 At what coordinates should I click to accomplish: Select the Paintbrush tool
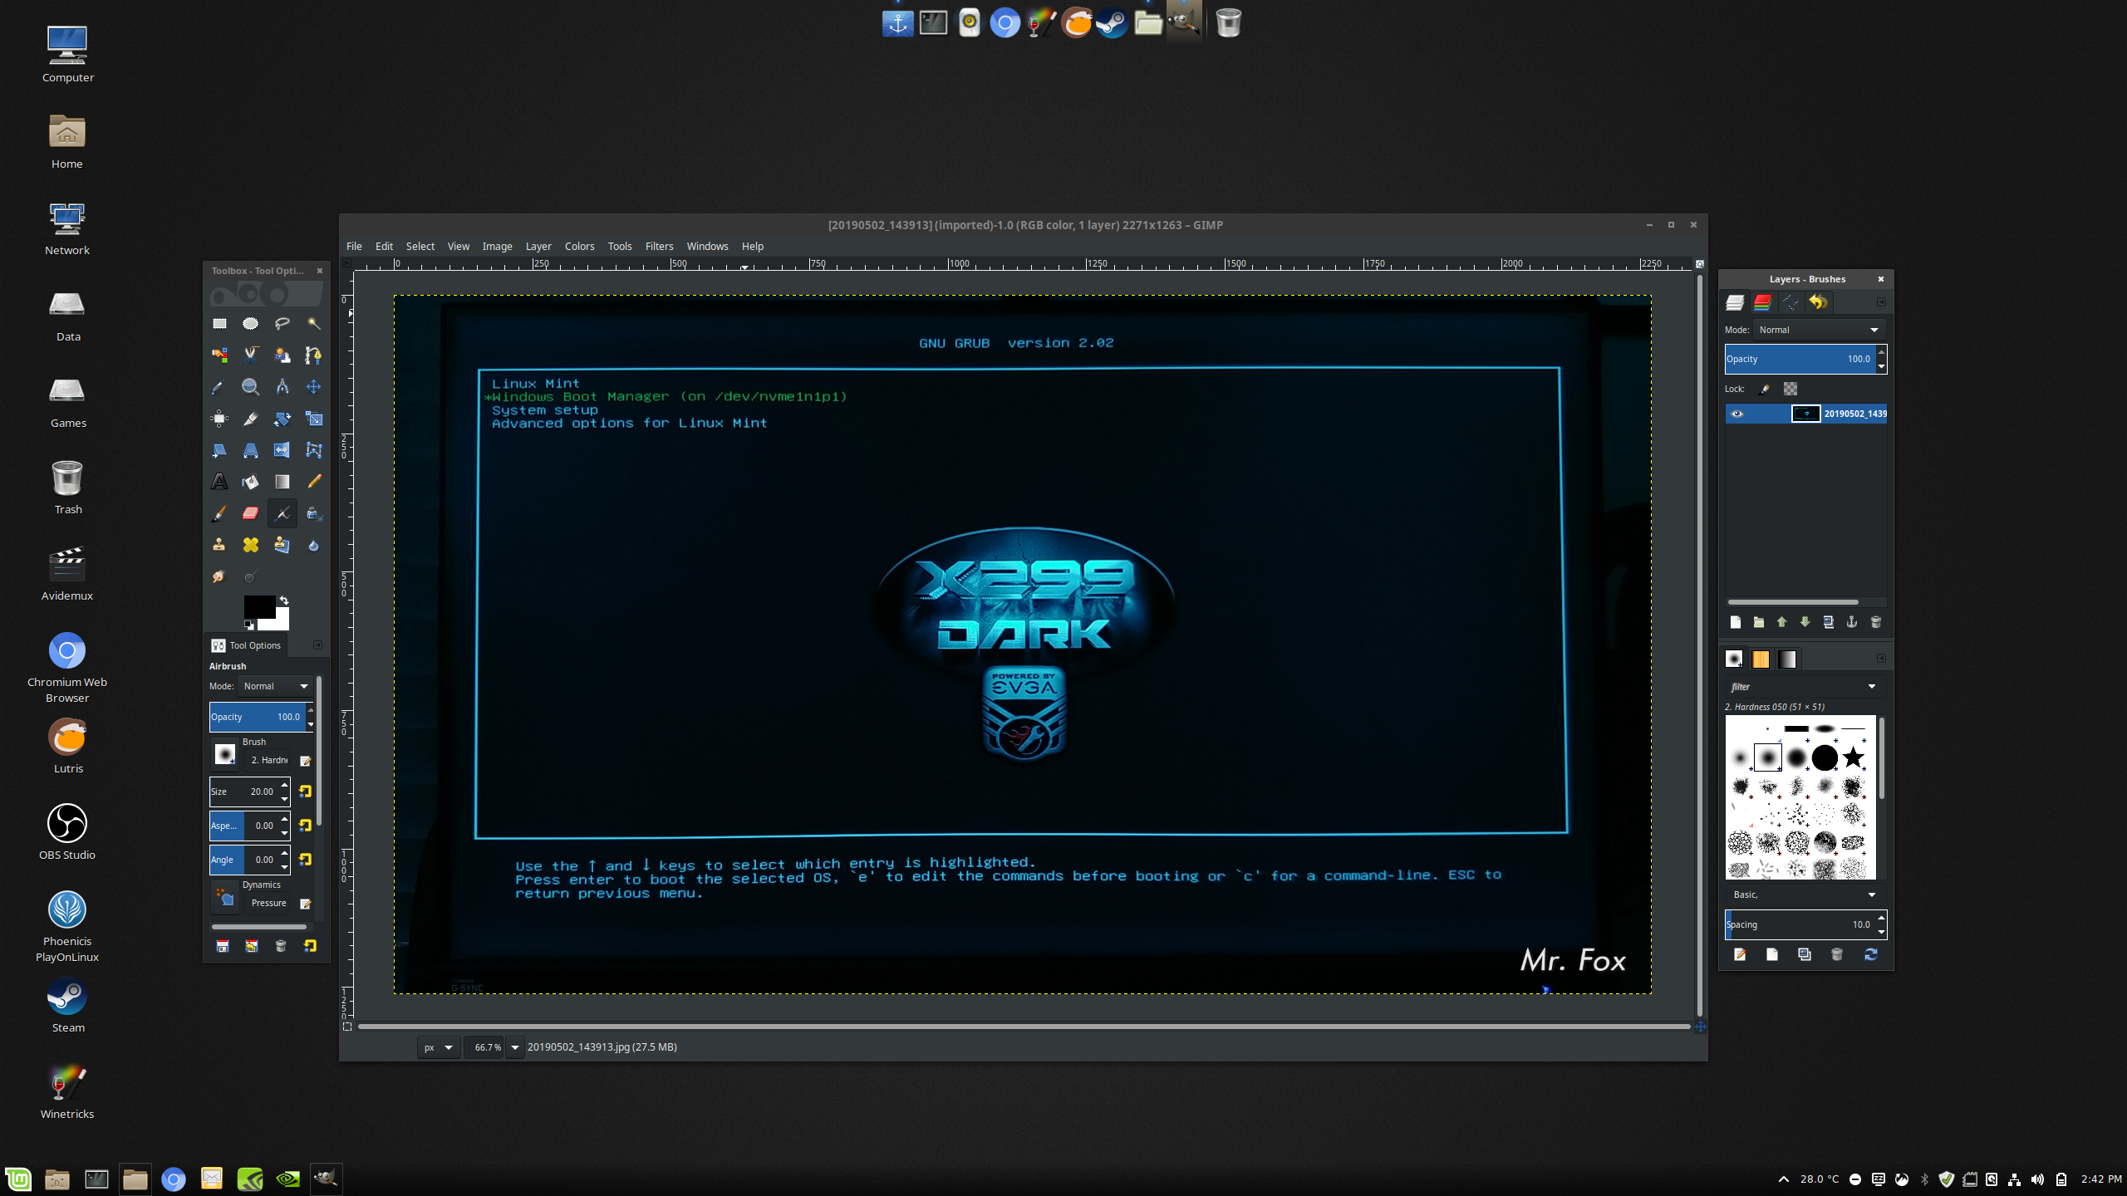coord(219,513)
